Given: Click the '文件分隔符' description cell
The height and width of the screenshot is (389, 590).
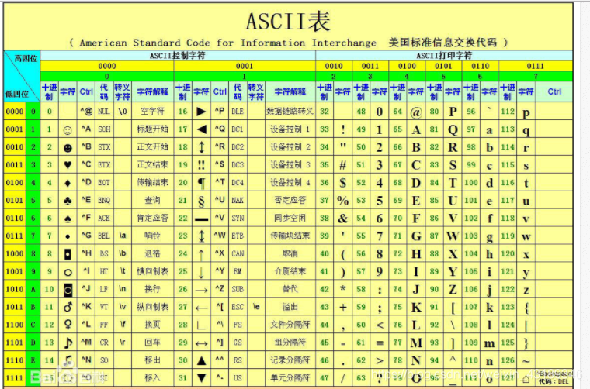Looking at the screenshot, I should point(290,325).
